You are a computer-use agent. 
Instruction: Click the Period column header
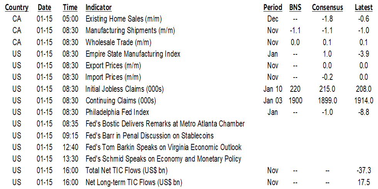273,7
